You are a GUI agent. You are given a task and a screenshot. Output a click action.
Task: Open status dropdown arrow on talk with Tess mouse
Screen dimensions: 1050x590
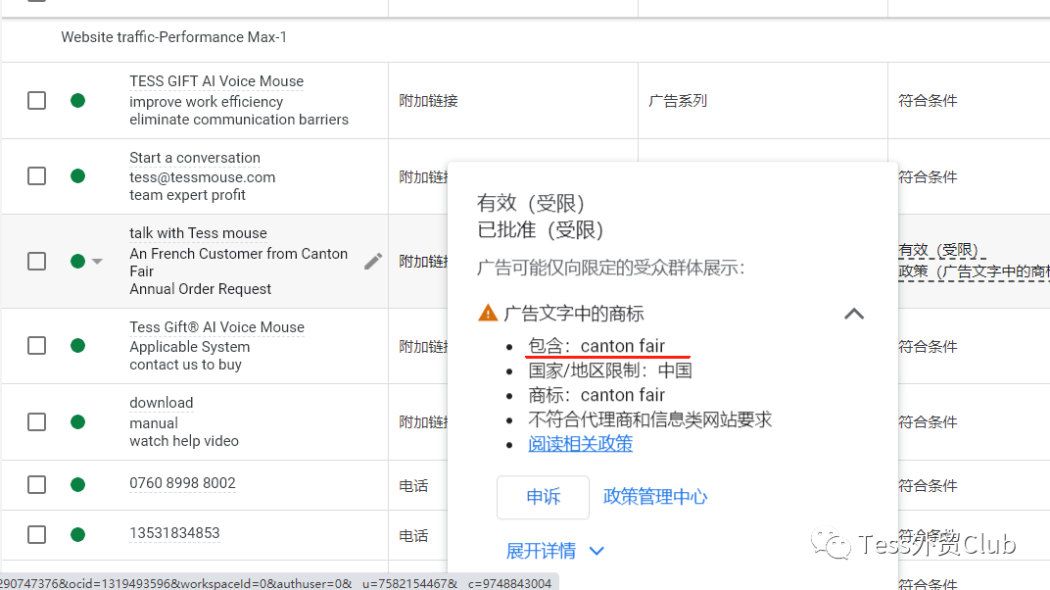pyautogui.click(x=97, y=262)
